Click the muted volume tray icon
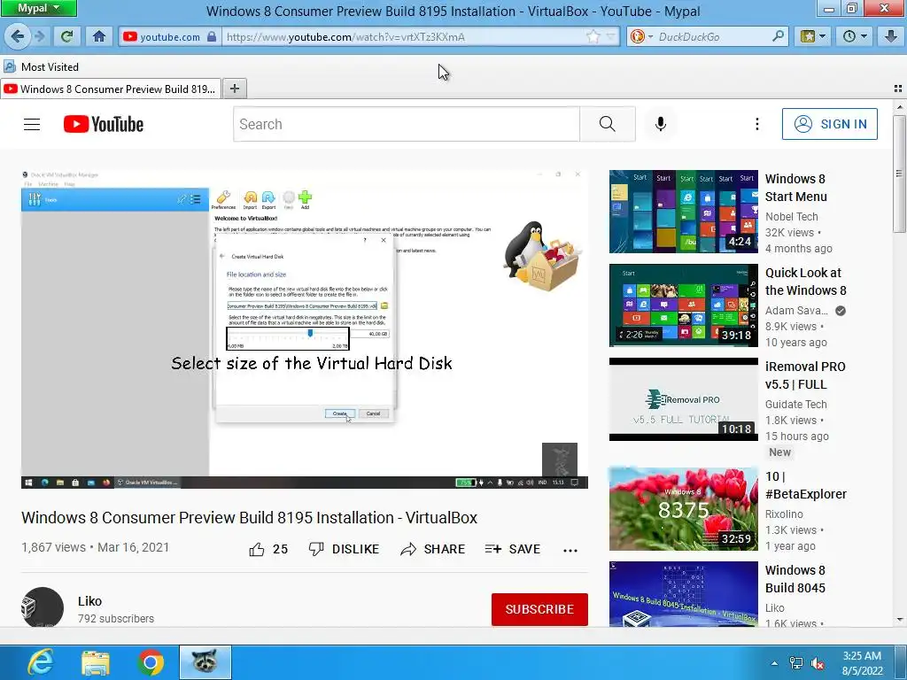 pos(818,663)
